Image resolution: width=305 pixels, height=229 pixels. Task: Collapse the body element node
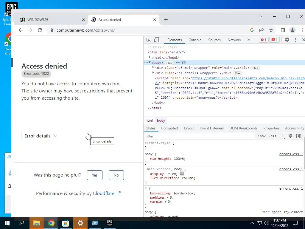[150, 63]
